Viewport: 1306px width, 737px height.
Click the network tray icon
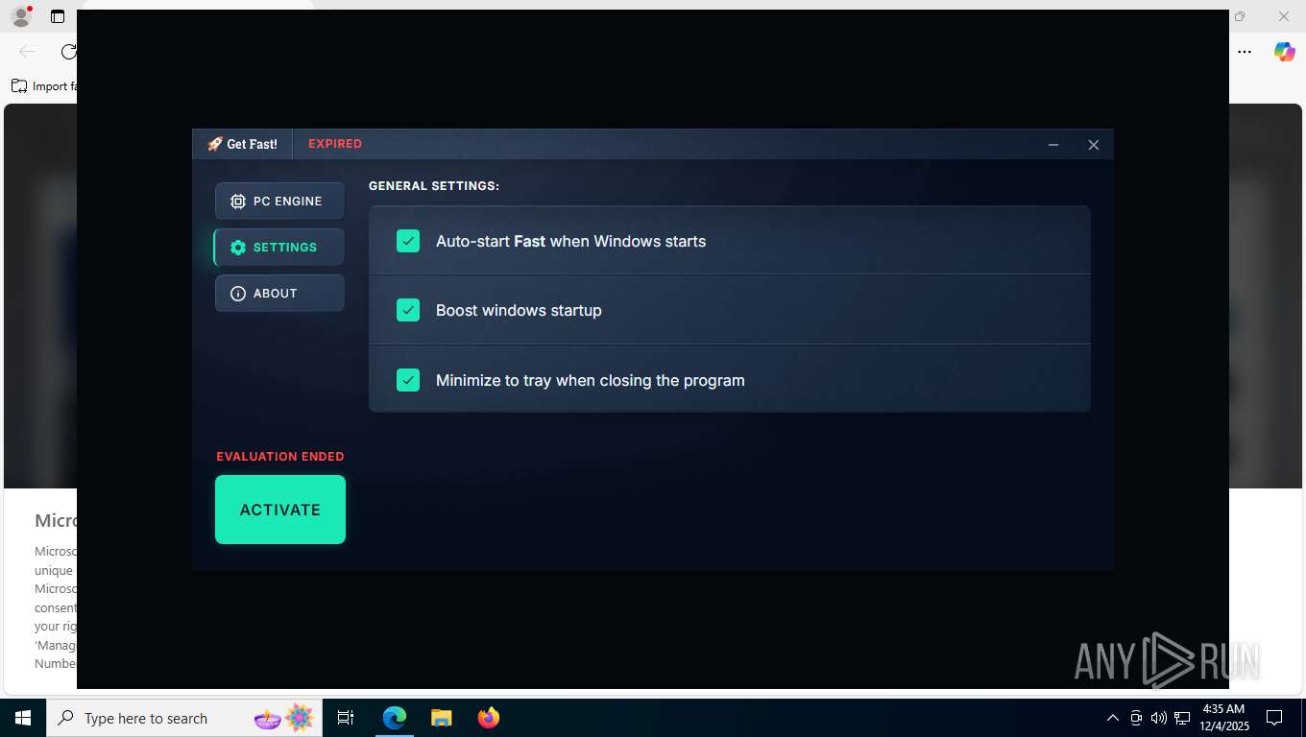[1182, 718]
